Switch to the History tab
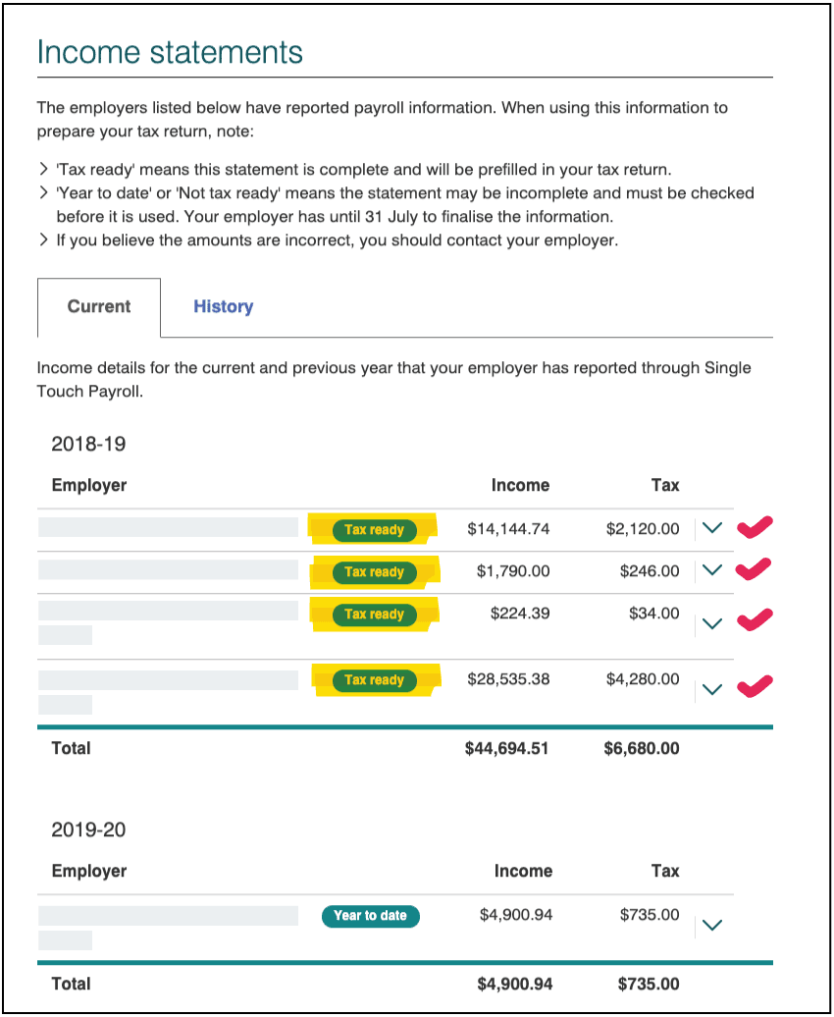 coord(223,306)
